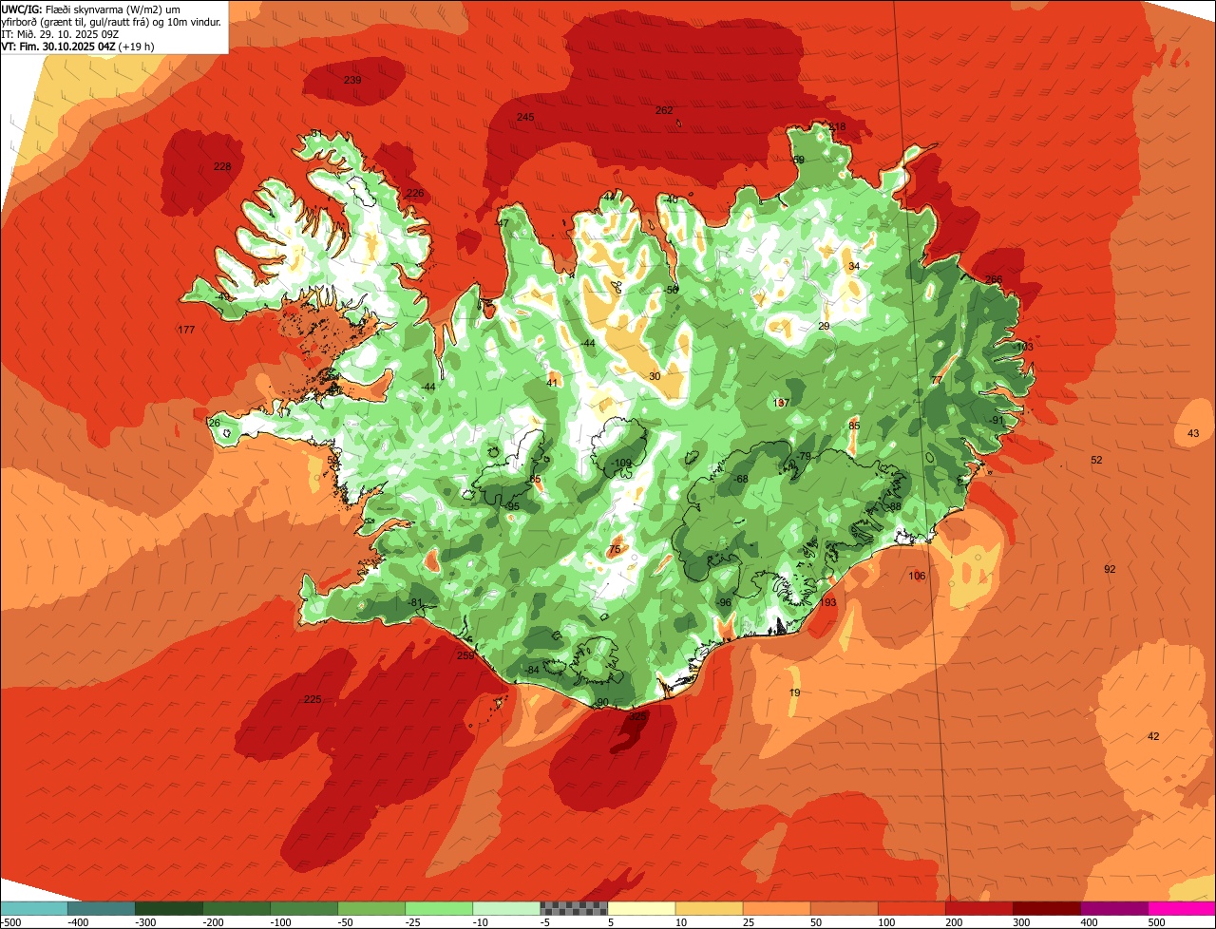Click the value 177 in the western sea

click(x=186, y=330)
